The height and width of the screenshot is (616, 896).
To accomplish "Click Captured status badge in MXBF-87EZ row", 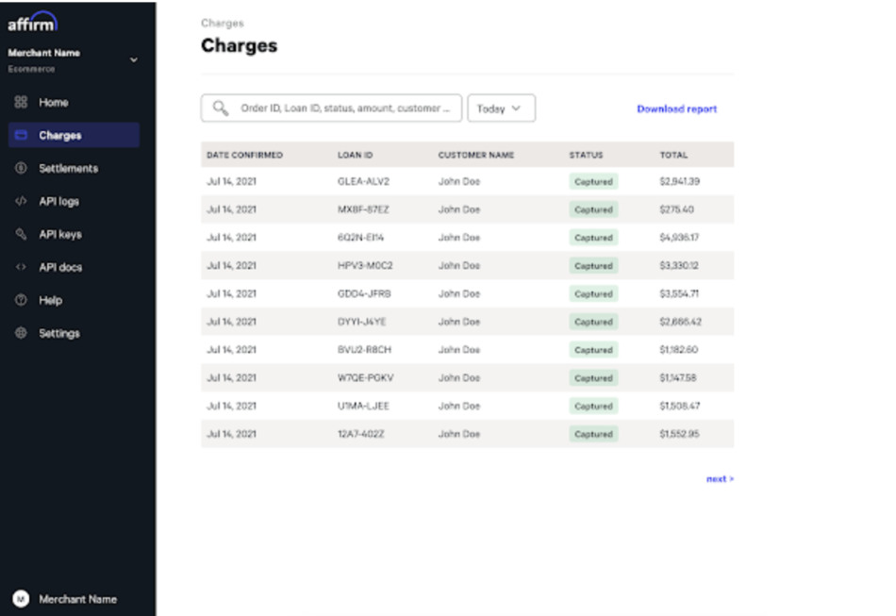I will click(x=593, y=209).
